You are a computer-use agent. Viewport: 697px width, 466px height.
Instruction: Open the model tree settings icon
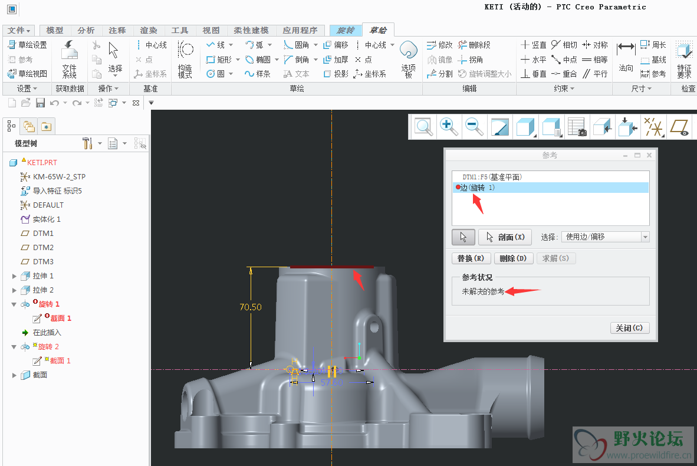88,143
